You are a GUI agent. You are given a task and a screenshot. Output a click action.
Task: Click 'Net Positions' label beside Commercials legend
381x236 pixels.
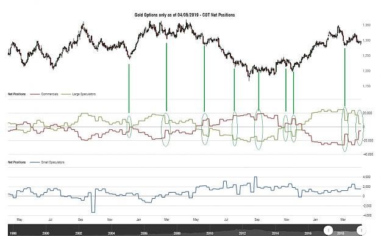16,94
